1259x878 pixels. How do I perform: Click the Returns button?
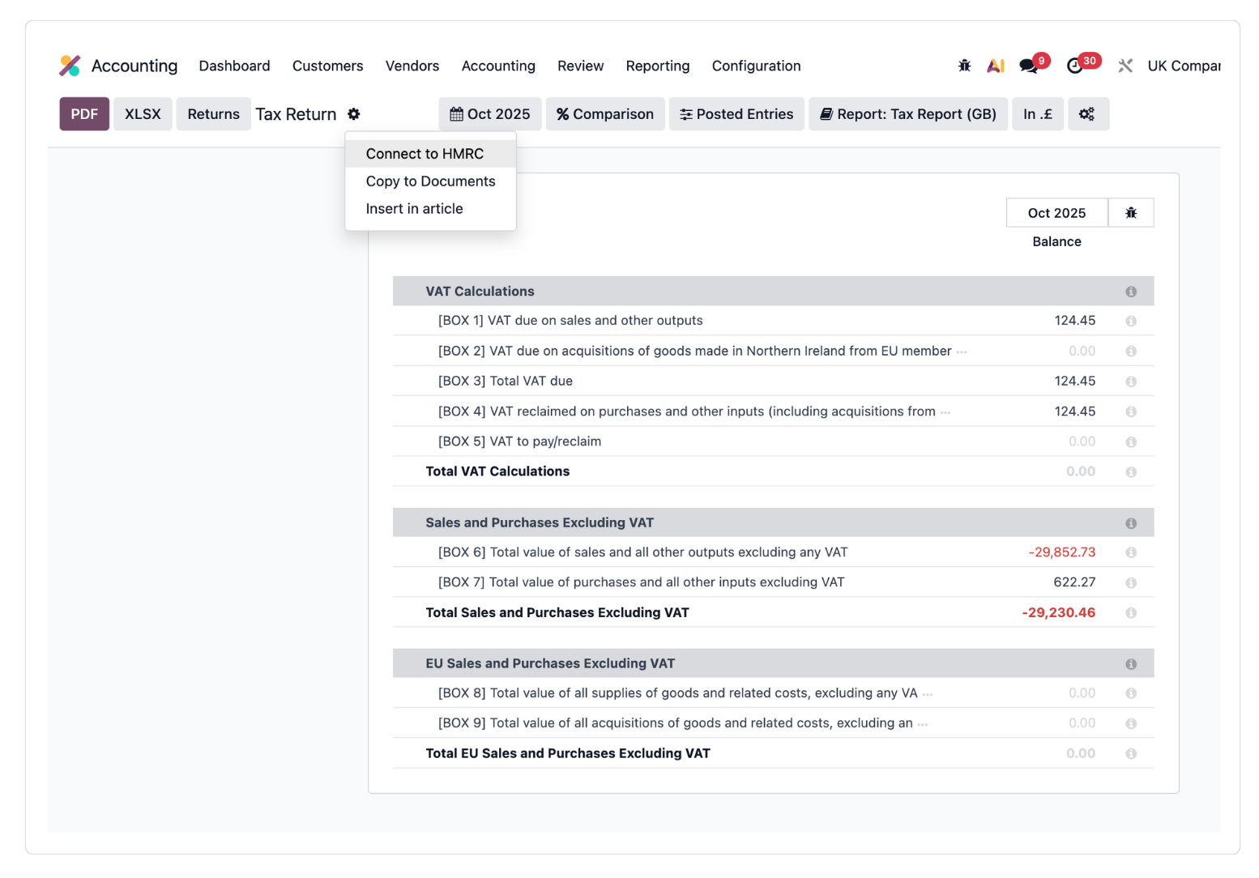[x=213, y=114]
